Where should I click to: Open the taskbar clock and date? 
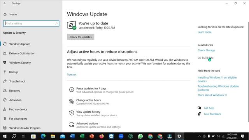click(x=232, y=136)
